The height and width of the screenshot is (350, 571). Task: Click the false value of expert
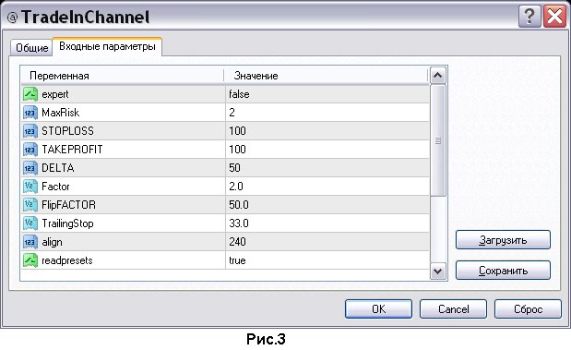239,94
